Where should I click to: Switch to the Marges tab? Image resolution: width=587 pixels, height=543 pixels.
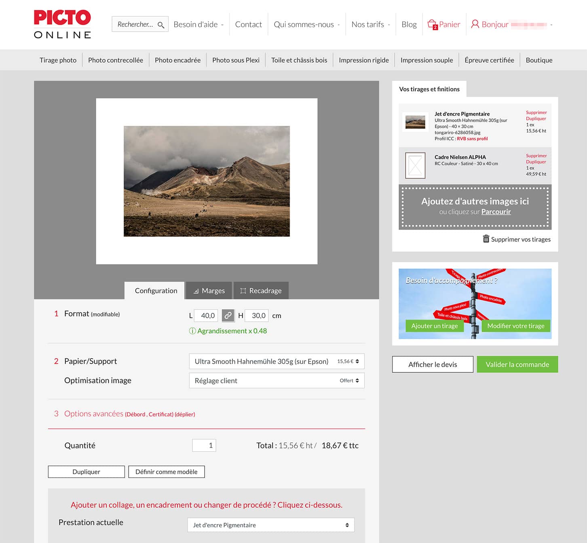click(209, 291)
